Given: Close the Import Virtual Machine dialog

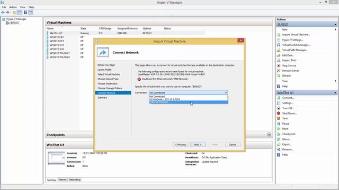Looking at the screenshot, I should (x=240, y=41).
